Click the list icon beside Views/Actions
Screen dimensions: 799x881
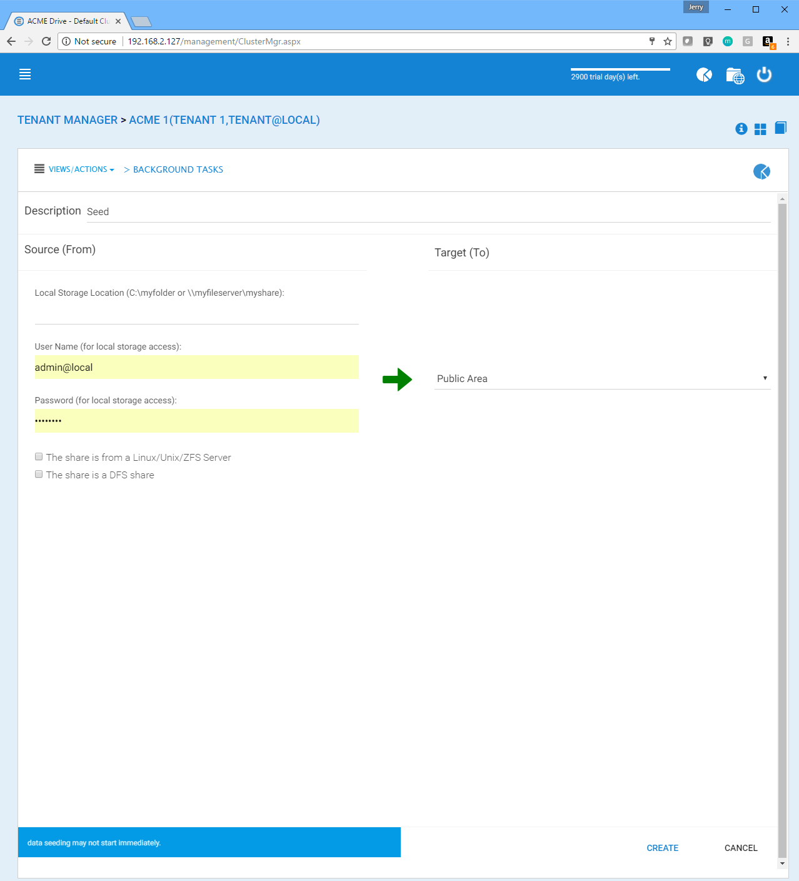pos(39,169)
